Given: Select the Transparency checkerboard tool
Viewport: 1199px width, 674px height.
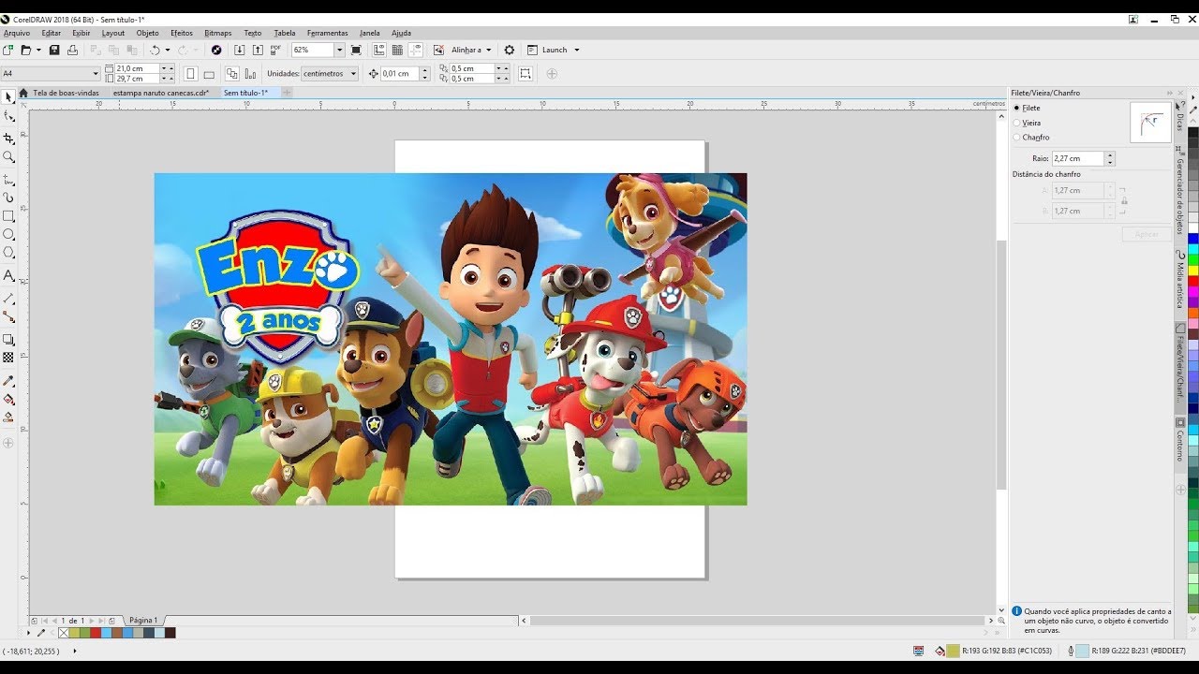Looking at the screenshot, I should tap(8, 358).
